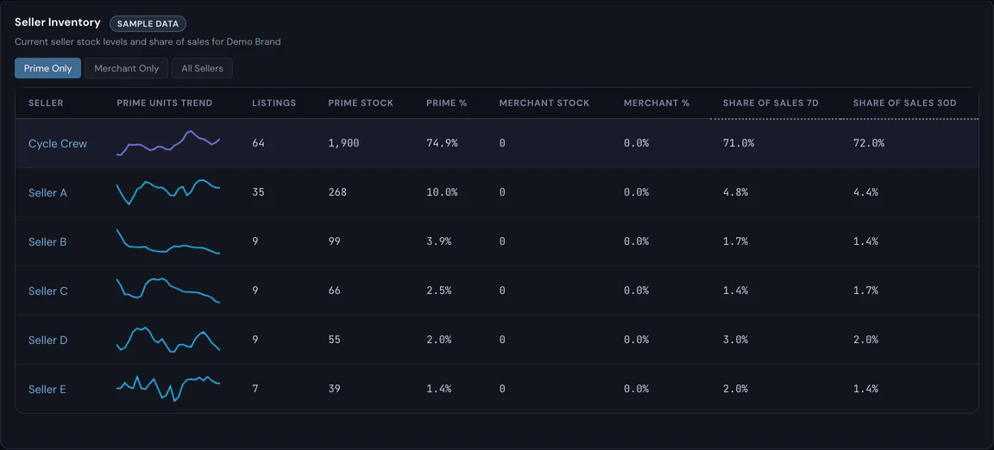Click the SAMPLE DATA badge
Image resolution: width=994 pixels, height=450 pixels.
(148, 23)
